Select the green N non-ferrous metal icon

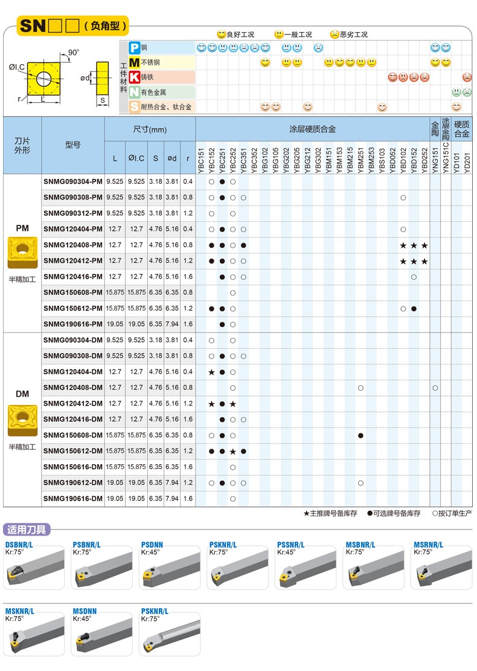point(135,92)
